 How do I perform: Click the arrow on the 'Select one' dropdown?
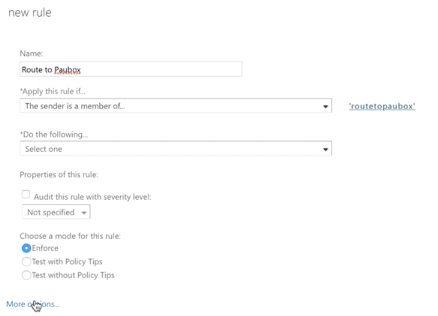pos(326,149)
